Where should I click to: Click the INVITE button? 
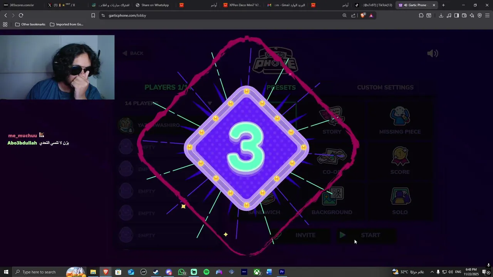tap(300, 235)
